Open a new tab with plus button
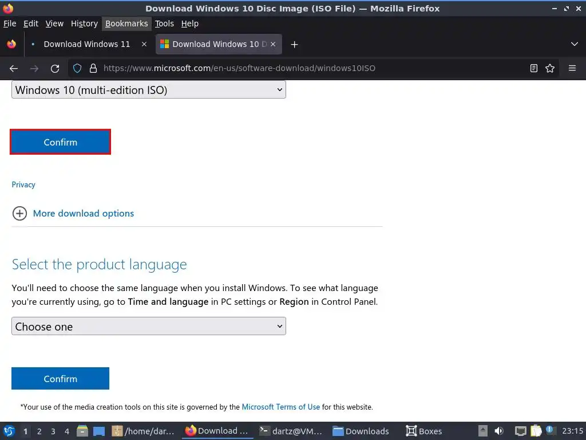The width and height of the screenshot is (586, 440). [x=294, y=45]
